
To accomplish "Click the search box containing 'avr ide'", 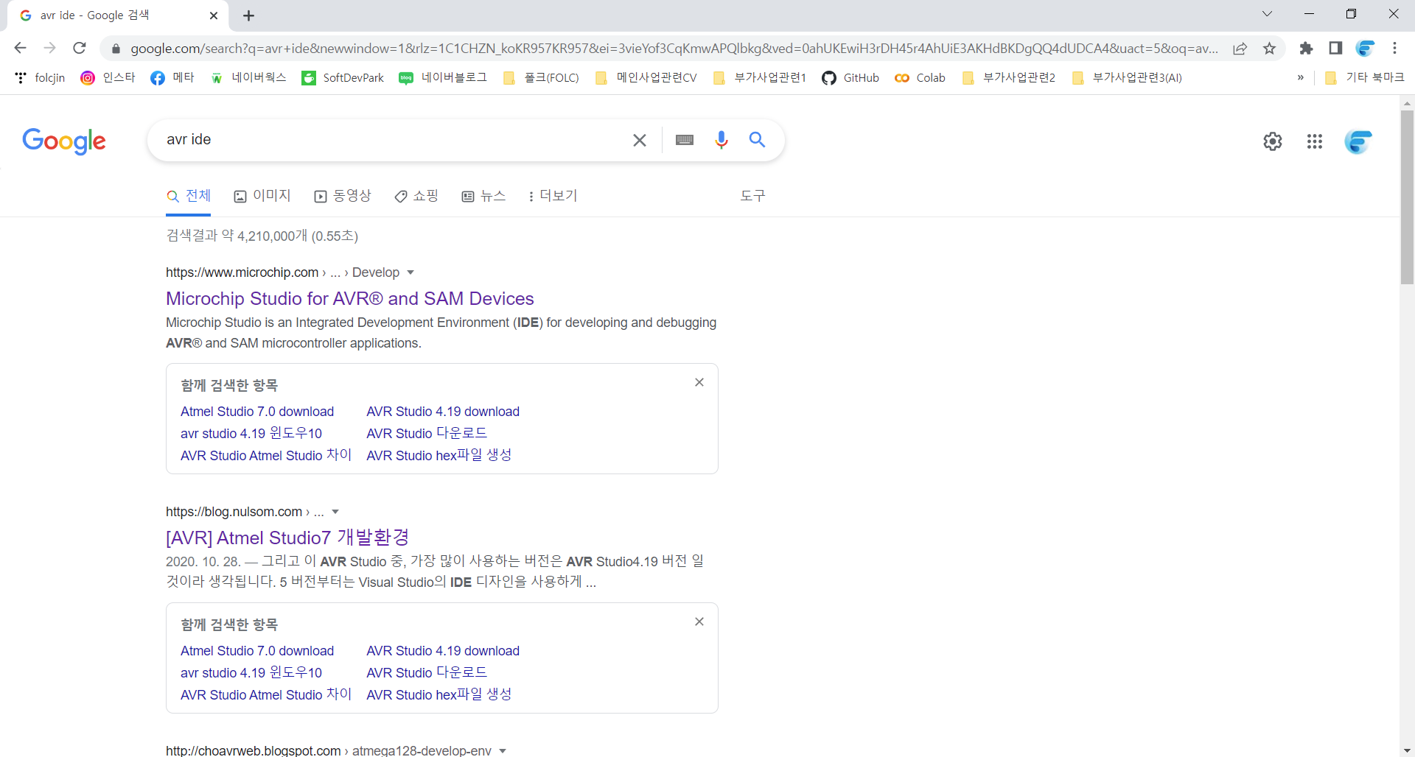I will pos(391,140).
